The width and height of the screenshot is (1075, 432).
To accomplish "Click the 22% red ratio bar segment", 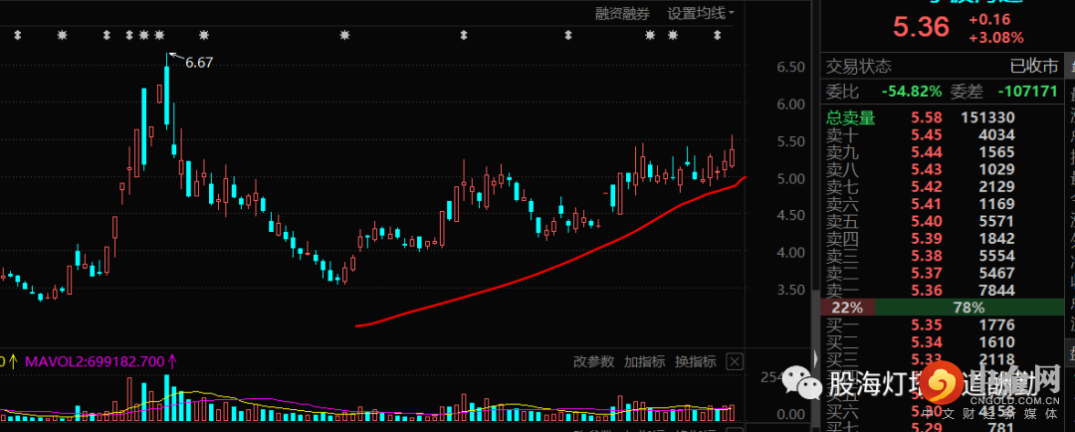I will 847,308.
